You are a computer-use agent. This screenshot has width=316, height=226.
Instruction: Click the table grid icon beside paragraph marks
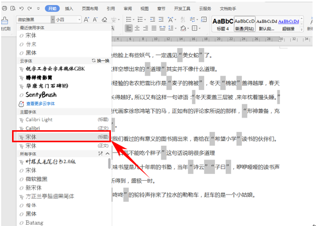204,20
